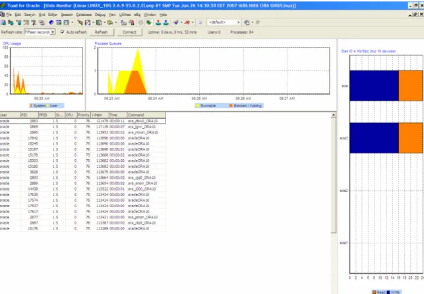Sort by the PID column header
This screenshot has height=294, width=424.
29,115
